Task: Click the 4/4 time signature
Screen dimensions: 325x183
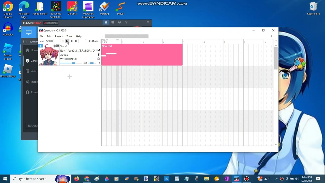Action: pos(42,41)
